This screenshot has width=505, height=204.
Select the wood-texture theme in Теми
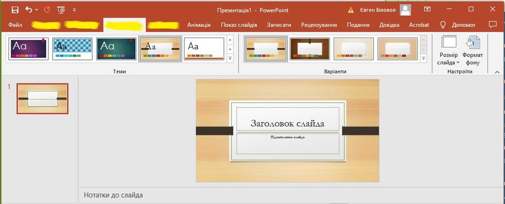(160, 49)
